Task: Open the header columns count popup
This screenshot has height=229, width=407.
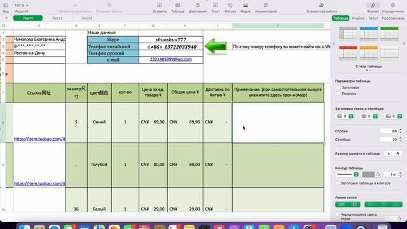Action: tap(375, 116)
